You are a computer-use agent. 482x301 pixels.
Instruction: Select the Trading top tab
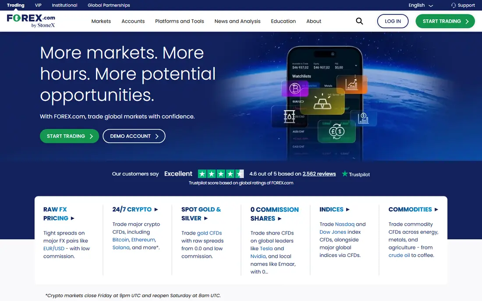(x=16, y=5)
